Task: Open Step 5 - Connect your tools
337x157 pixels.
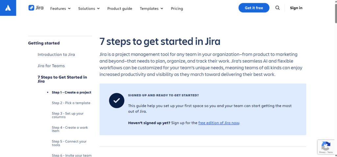Action: tap(69, 143)
